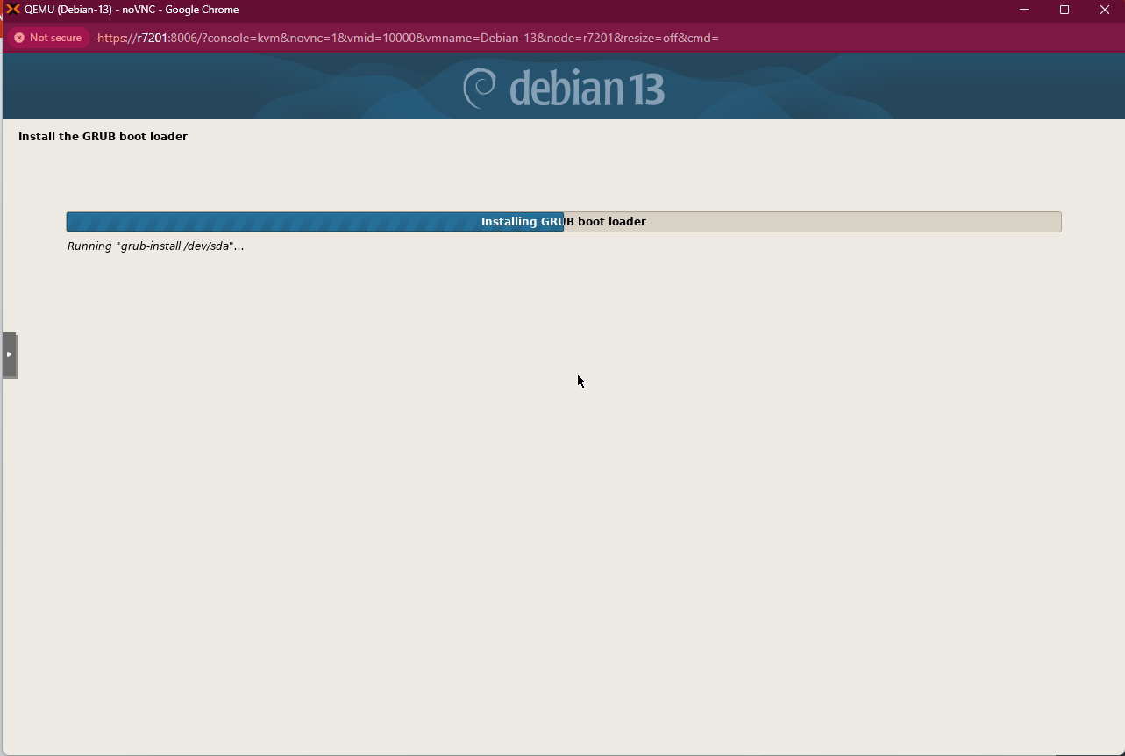Screen dimensions: 1125x756
Task: Click the Debian swirl logo in the banner
Action: 480,89
